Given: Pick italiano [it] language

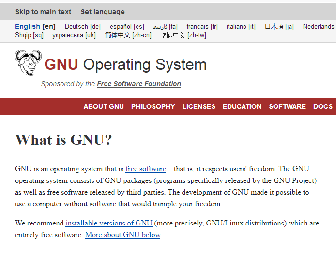Looking at the screenshot, I should (241, 26).
